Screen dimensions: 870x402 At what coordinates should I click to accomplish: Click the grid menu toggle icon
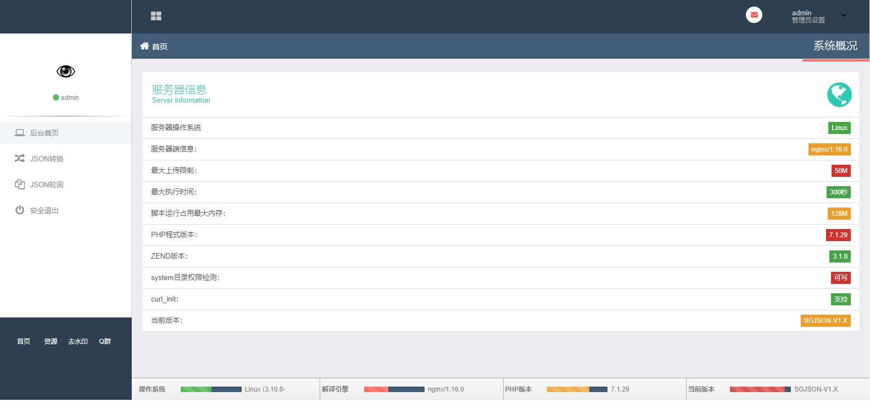156,16
